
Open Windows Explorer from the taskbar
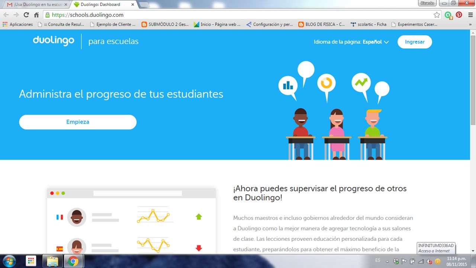pos(53,261)
